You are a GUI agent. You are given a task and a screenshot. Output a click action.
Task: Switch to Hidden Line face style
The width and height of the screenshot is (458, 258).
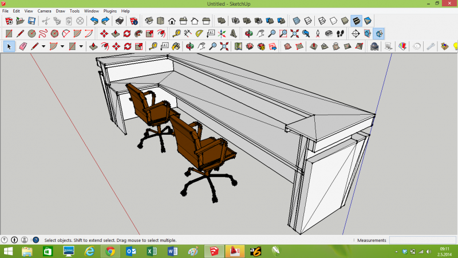tap(333, 21)
